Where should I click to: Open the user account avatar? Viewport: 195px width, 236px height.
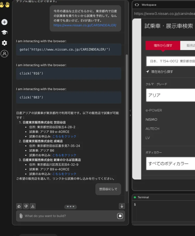4,54
